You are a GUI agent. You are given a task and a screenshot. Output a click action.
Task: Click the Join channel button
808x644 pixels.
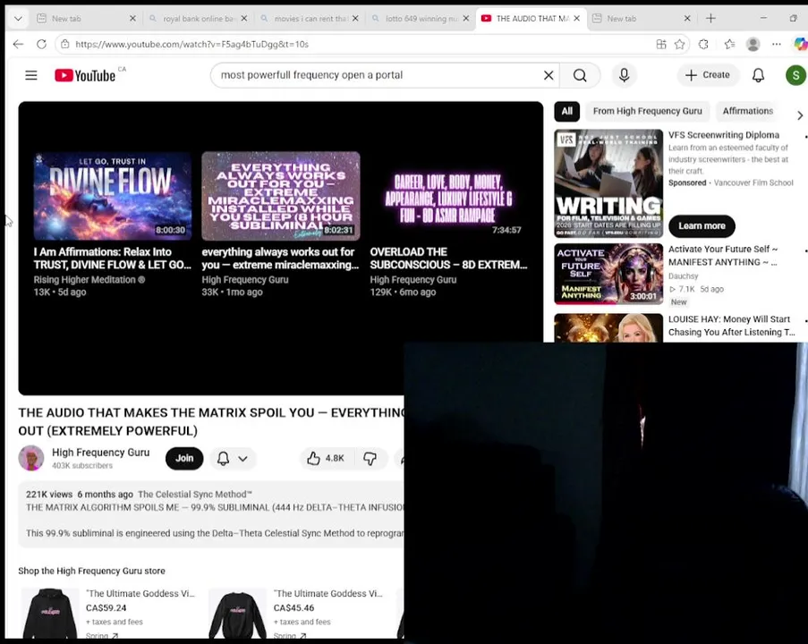point(184,459)
